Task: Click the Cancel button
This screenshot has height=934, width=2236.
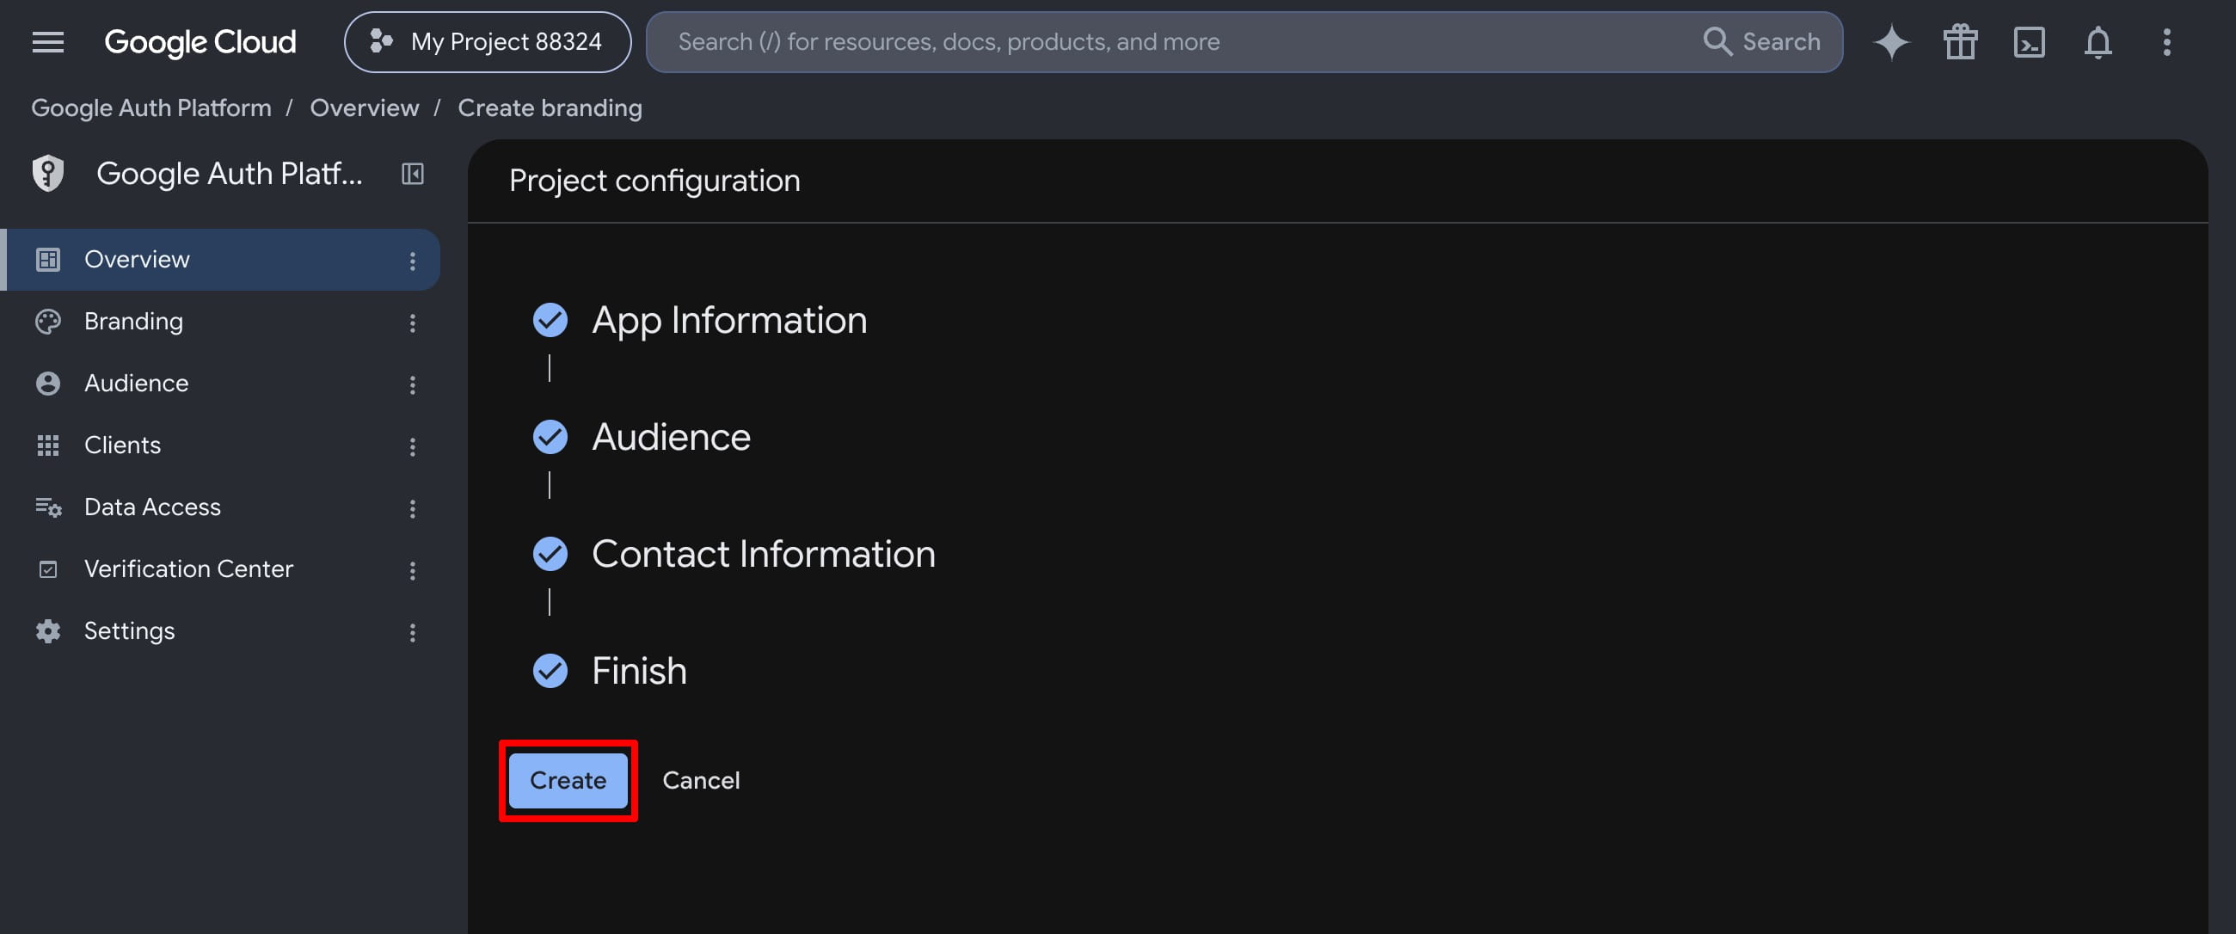Action: tap(702, 780)
